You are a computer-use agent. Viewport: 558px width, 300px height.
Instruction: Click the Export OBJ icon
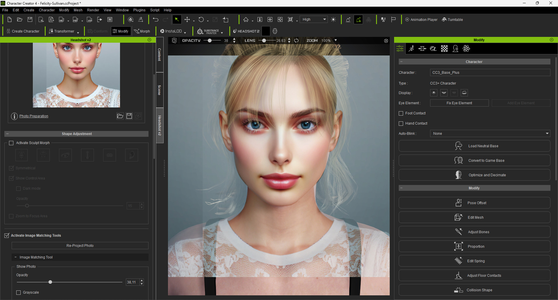pos(62,19)
